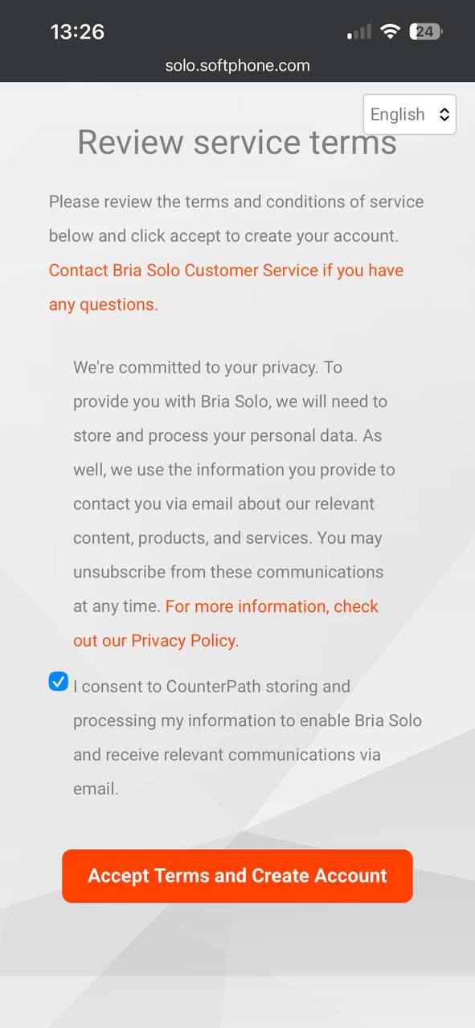Click the 'any questions.' link text
This screenshot has height=1028, width=475.
(104, 304)
